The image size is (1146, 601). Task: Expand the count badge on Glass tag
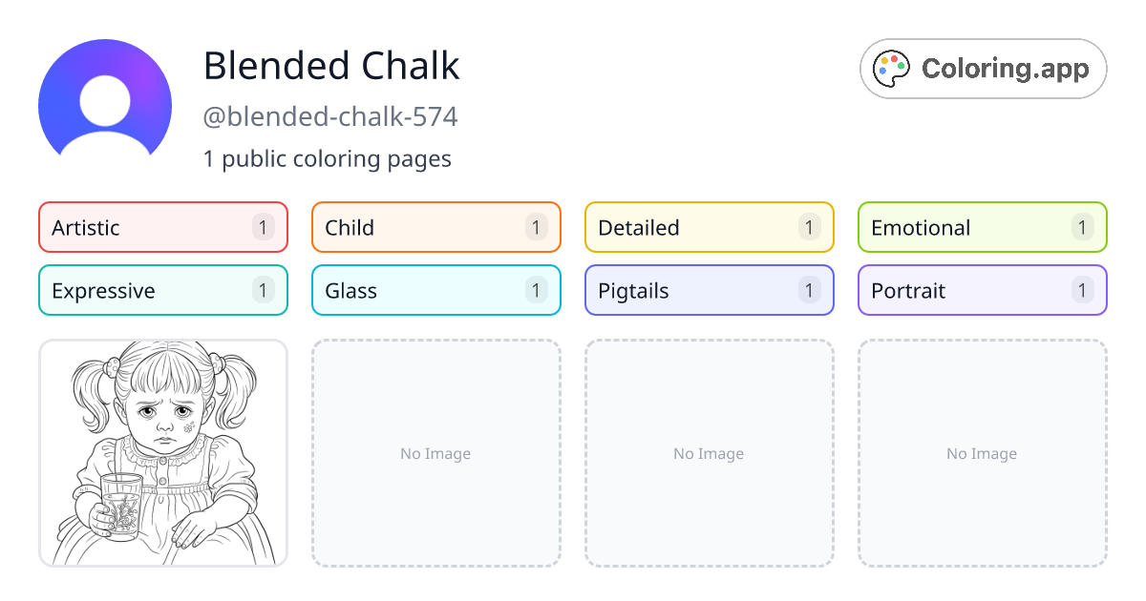click(x=536, y=290)
